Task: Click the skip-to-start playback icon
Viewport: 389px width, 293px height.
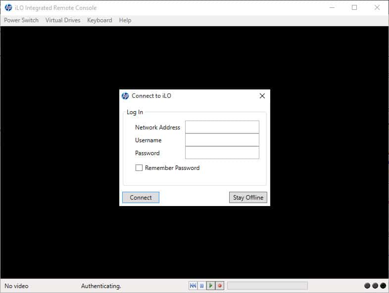Action: coord(193,286)
